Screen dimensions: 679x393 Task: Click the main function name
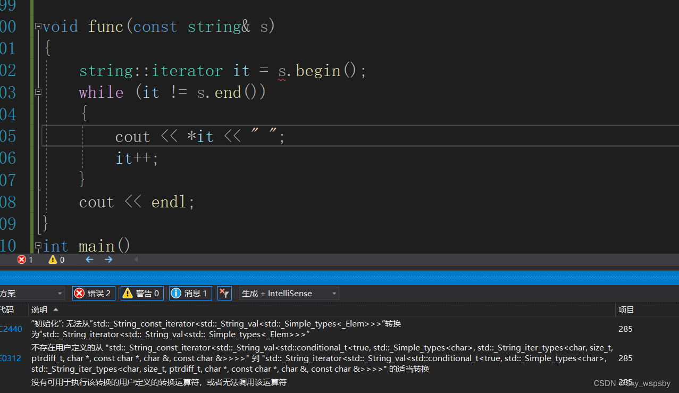(96, 246)
